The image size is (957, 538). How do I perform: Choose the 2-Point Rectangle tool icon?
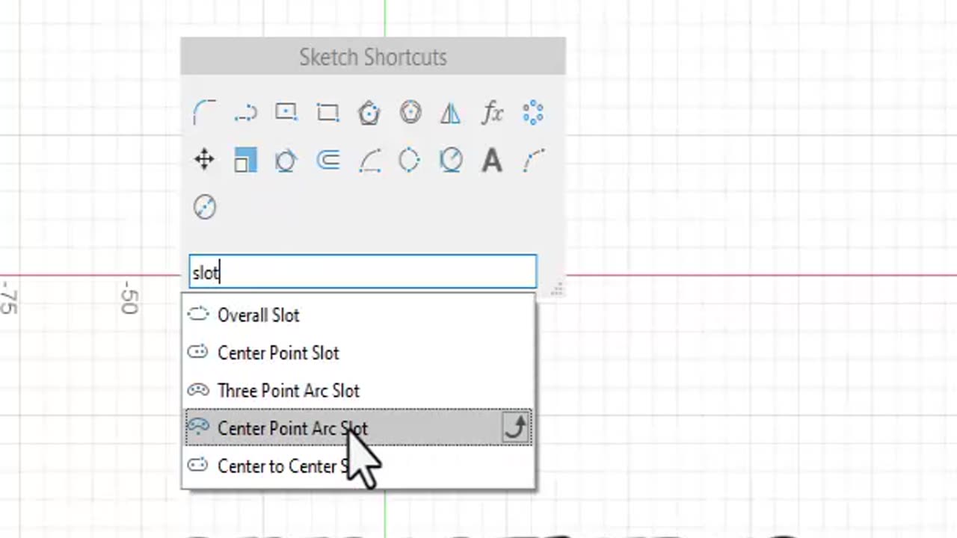point(327,113)
